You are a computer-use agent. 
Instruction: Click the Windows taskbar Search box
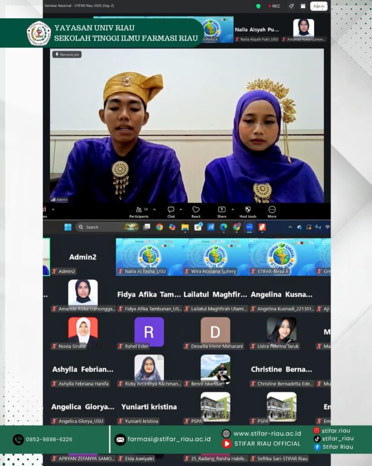pyautogui.click(x=107, y=227)
